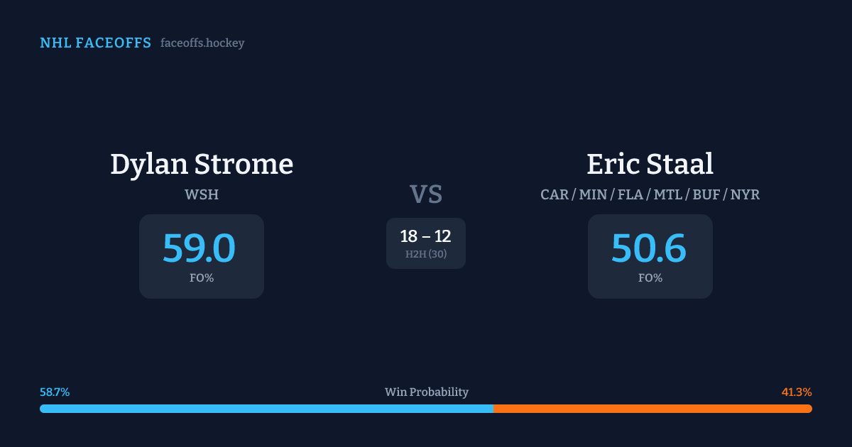
Task: Click the Win Probability label
Action: point(427,392)
